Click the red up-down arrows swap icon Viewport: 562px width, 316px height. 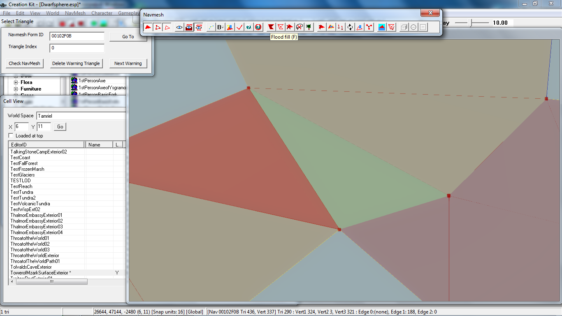(340, 27)
